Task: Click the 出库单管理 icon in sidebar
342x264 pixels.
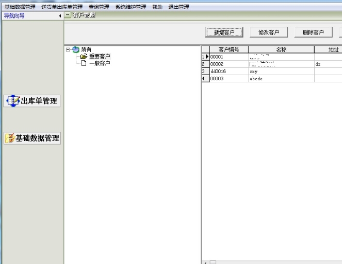Action: click(x=13, y=101)
